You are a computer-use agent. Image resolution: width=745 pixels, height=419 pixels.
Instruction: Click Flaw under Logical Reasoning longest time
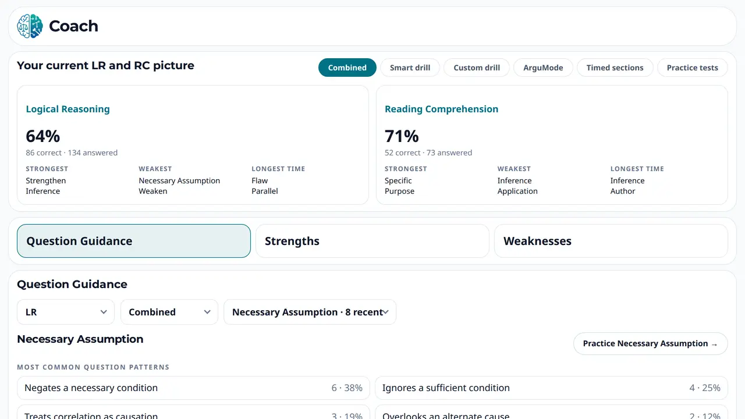point(260,180)
